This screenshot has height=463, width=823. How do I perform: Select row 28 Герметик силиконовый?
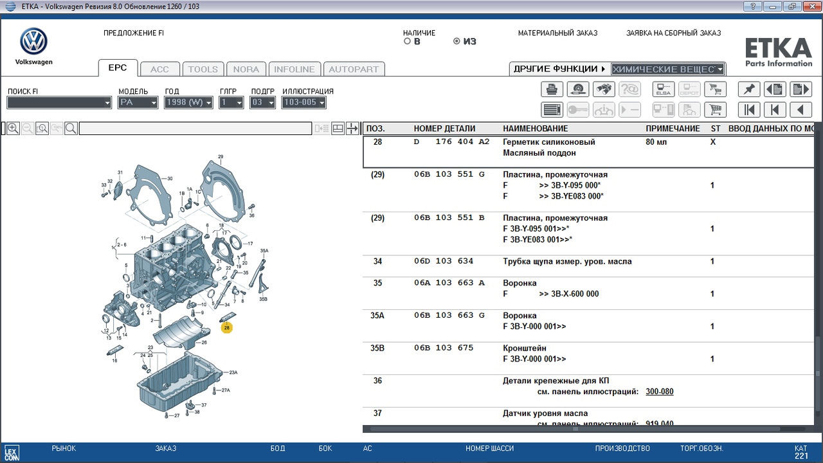pos(588,152)
